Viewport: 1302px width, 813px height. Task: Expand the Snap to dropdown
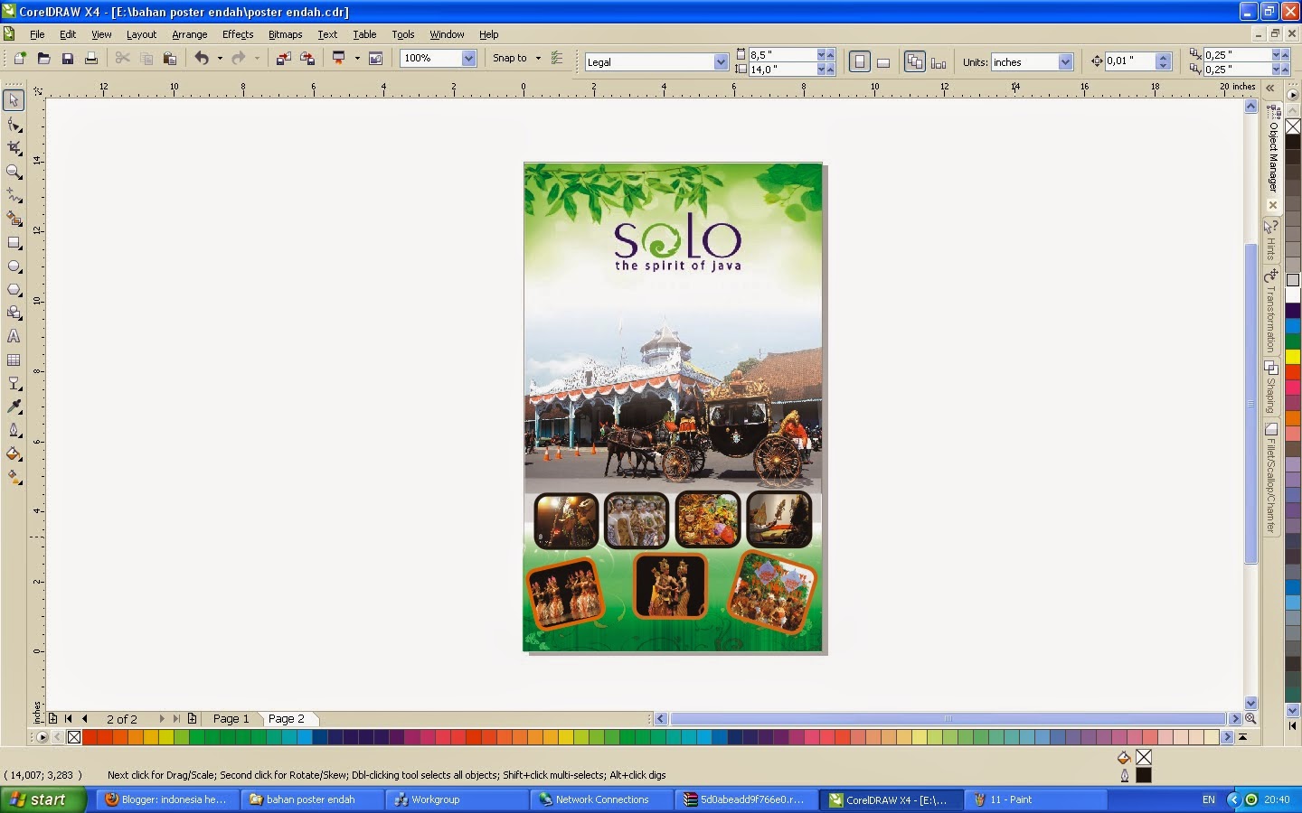coord(538,58)
